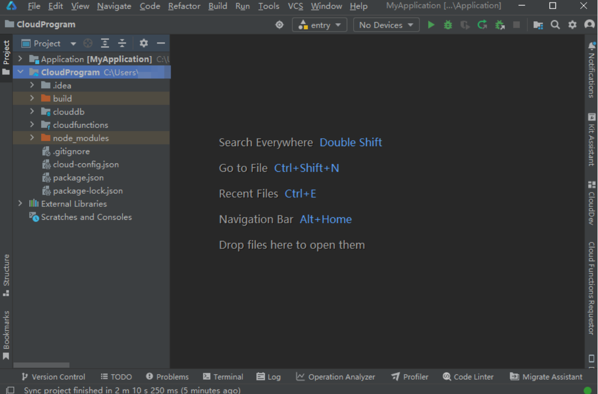Toggle the Bookmarks tool window
Screen dimensions: 598x394
(6, 335)
